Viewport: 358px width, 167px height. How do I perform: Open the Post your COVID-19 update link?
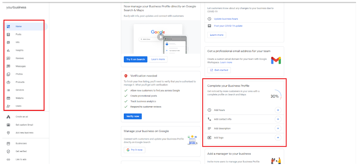228,26
